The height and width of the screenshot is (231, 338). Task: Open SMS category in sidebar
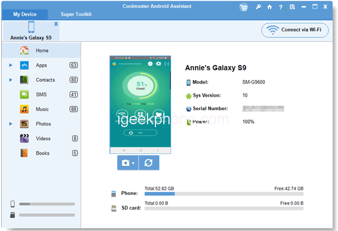point(41,95)
